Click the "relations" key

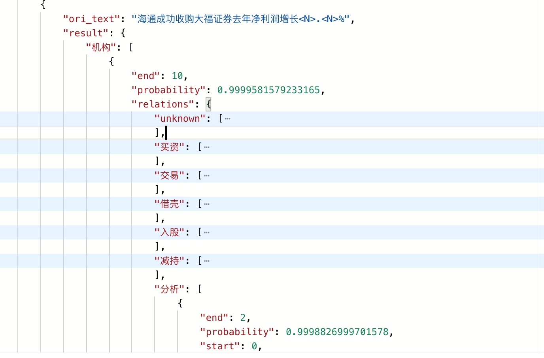pos(162,104)
